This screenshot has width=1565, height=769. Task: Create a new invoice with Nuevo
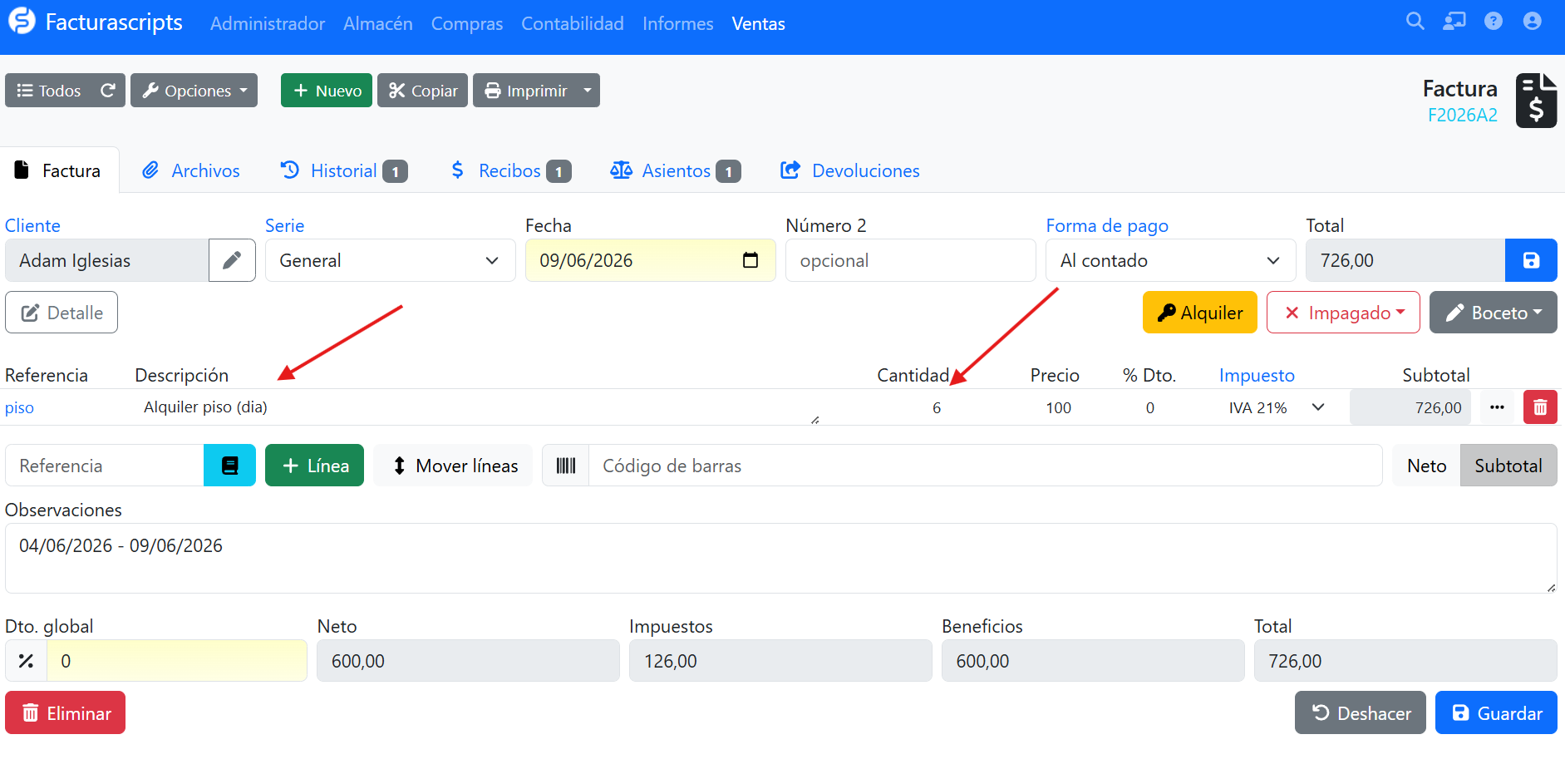point(327,91)
